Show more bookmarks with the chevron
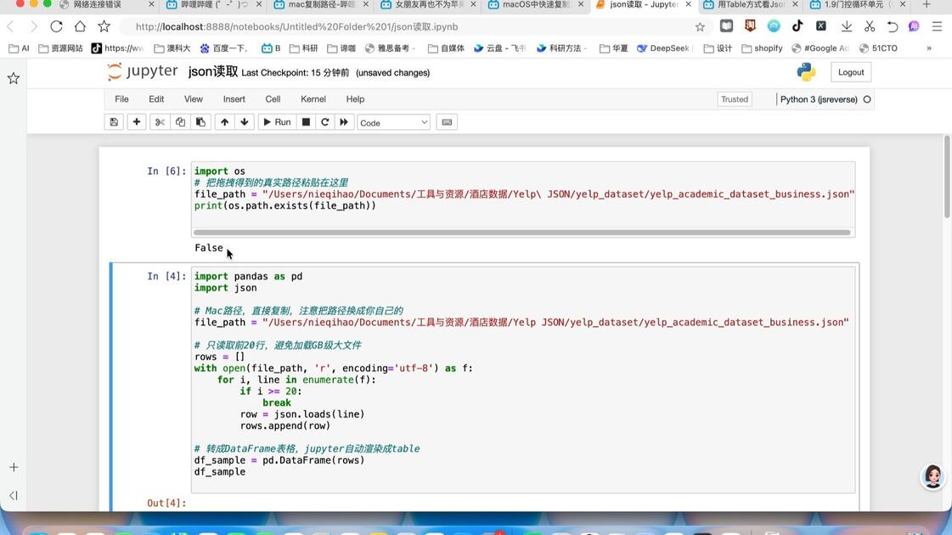Image resolution: width=952 pixels, height=535 pixels. 929,48
